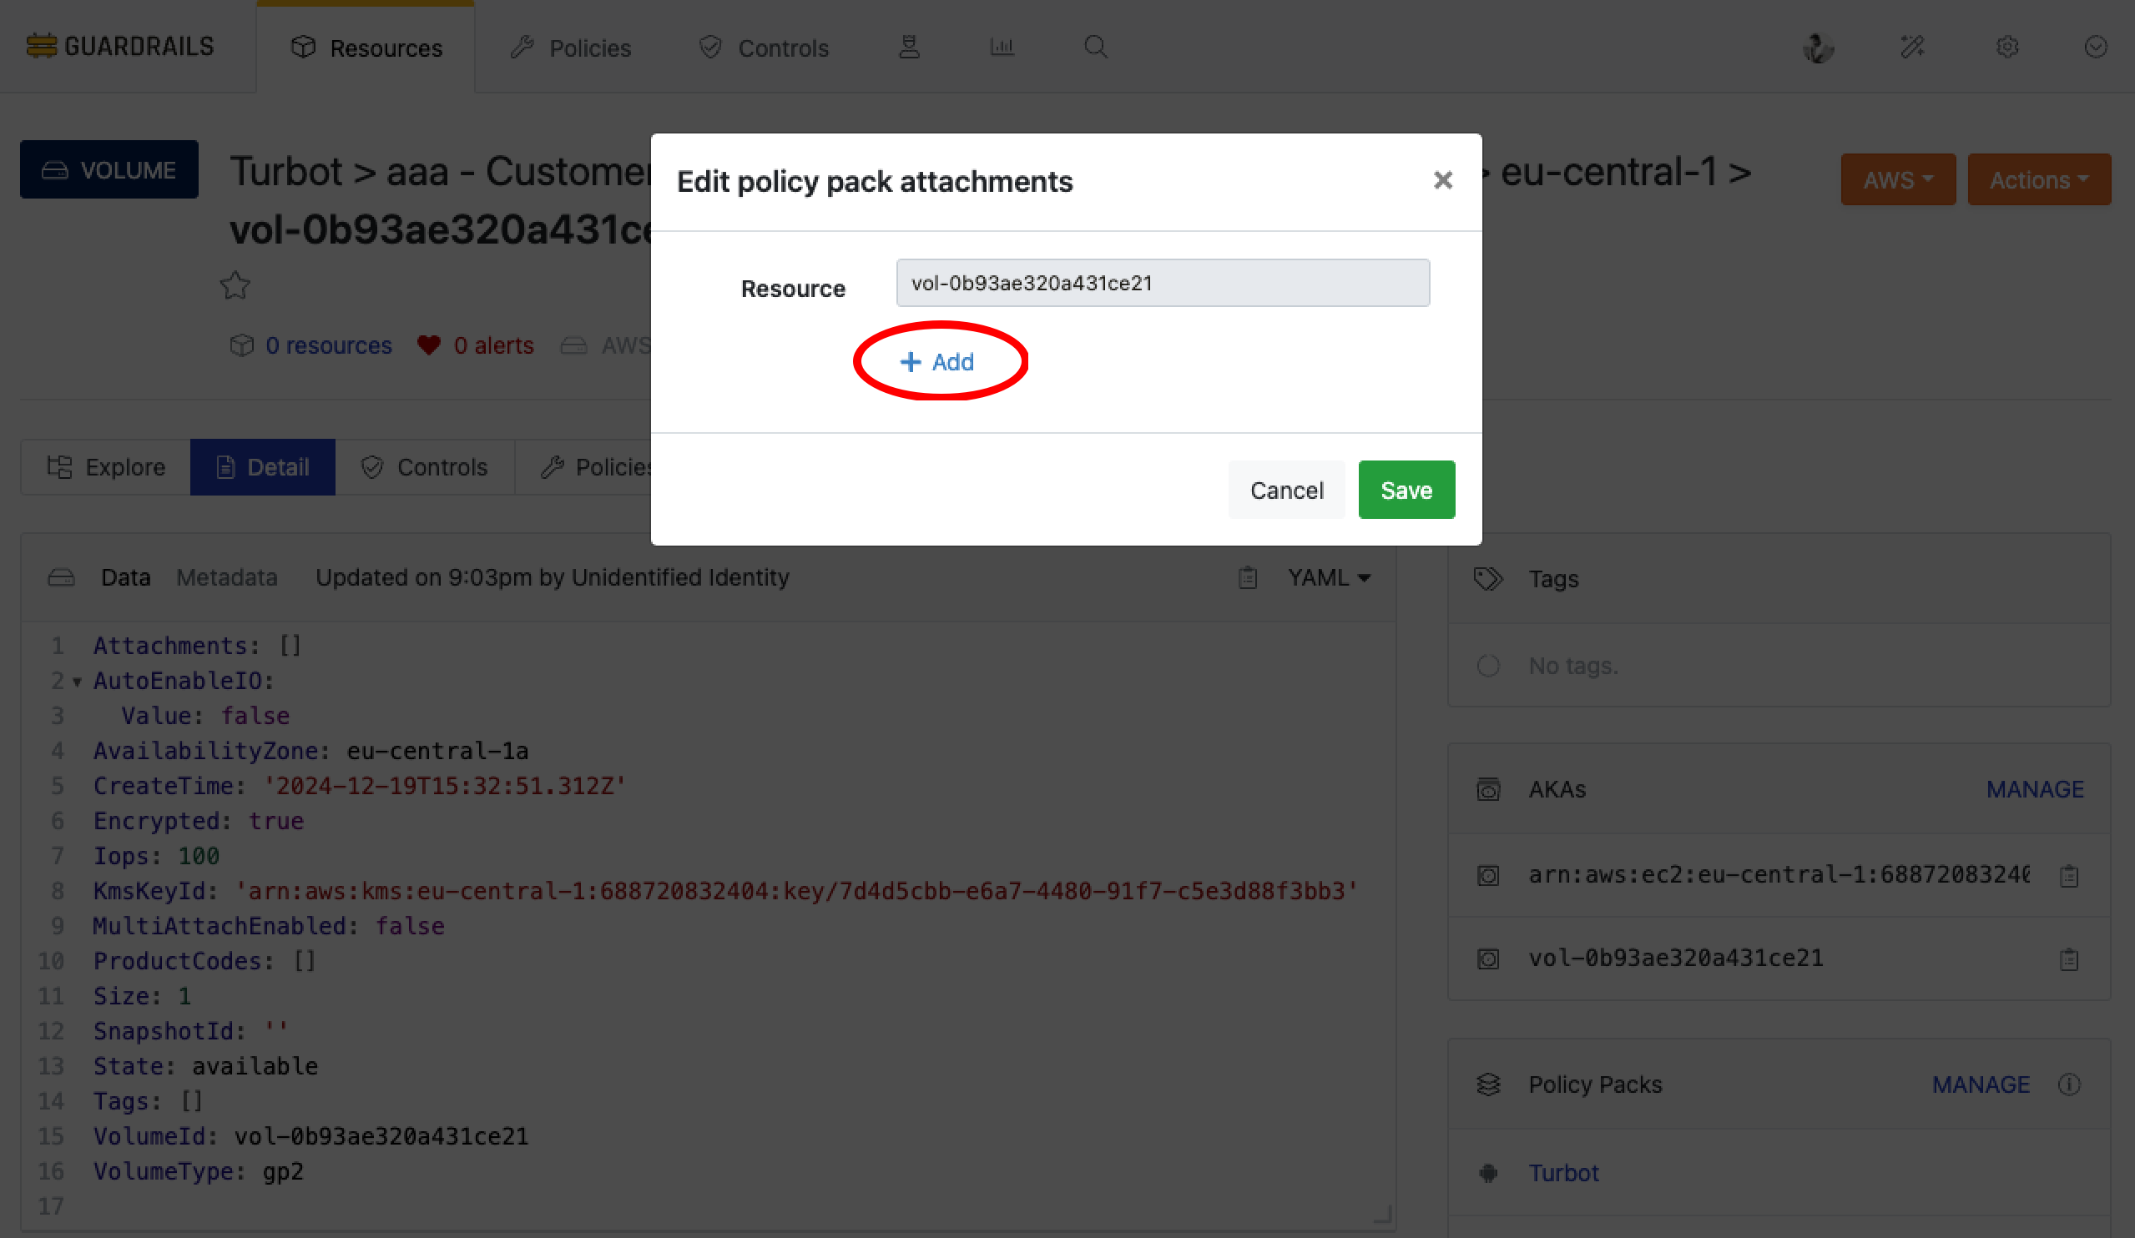Copy vol-0b93ae320a431ce21 AKA with clipboard icon
2135x1238 pixels.
pyautogui.click(x=2069, y=958)
